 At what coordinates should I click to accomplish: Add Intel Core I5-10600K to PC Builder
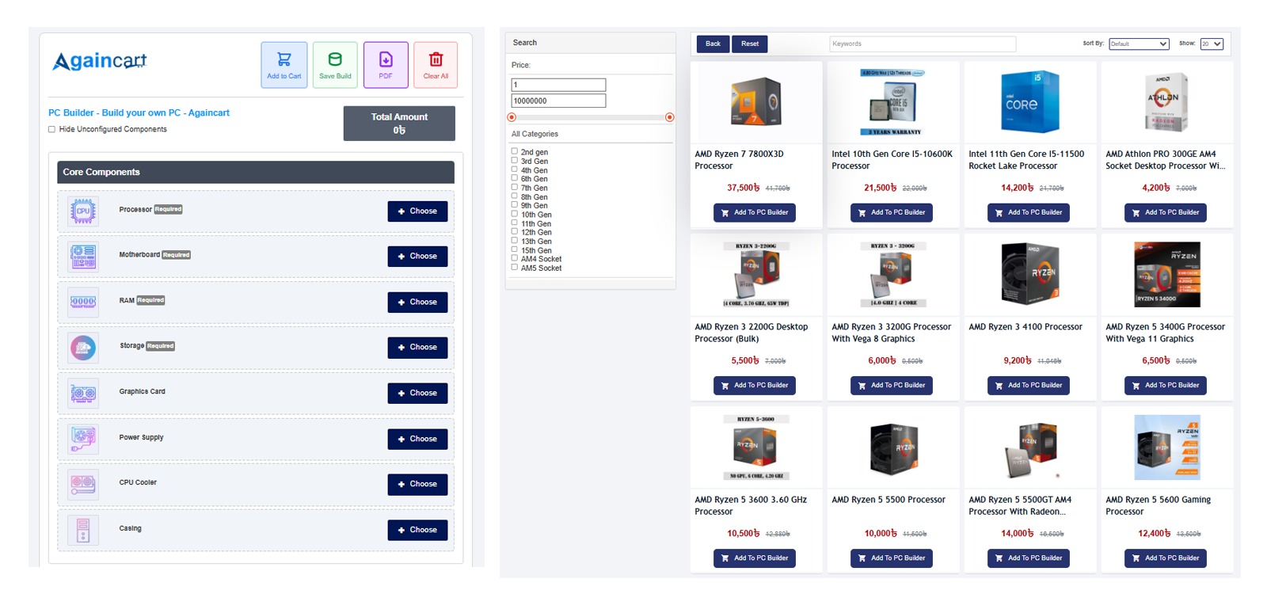(892, 212)
